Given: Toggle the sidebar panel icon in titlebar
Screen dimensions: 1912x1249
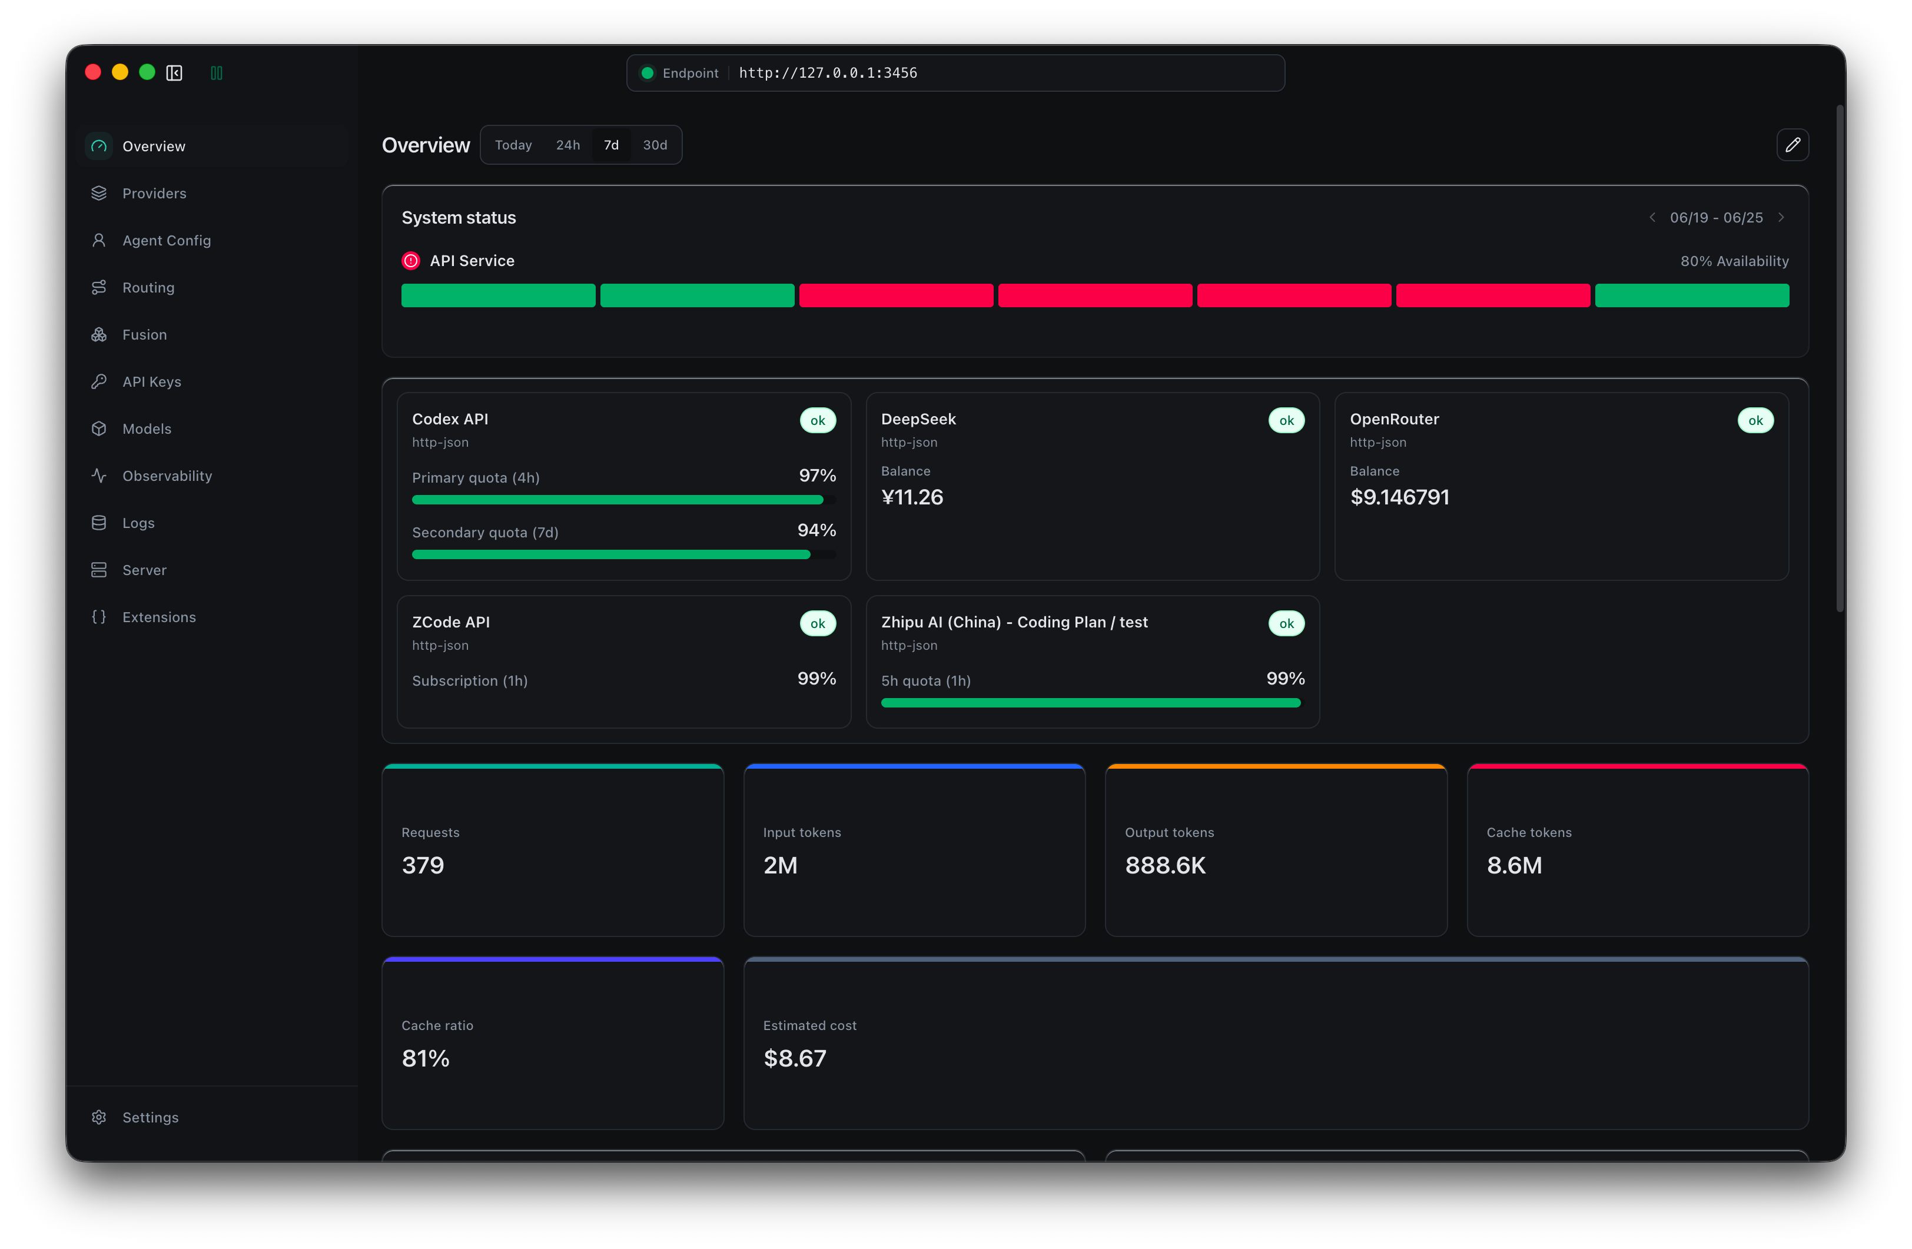Looking at the screenshot, I should 174,73.
